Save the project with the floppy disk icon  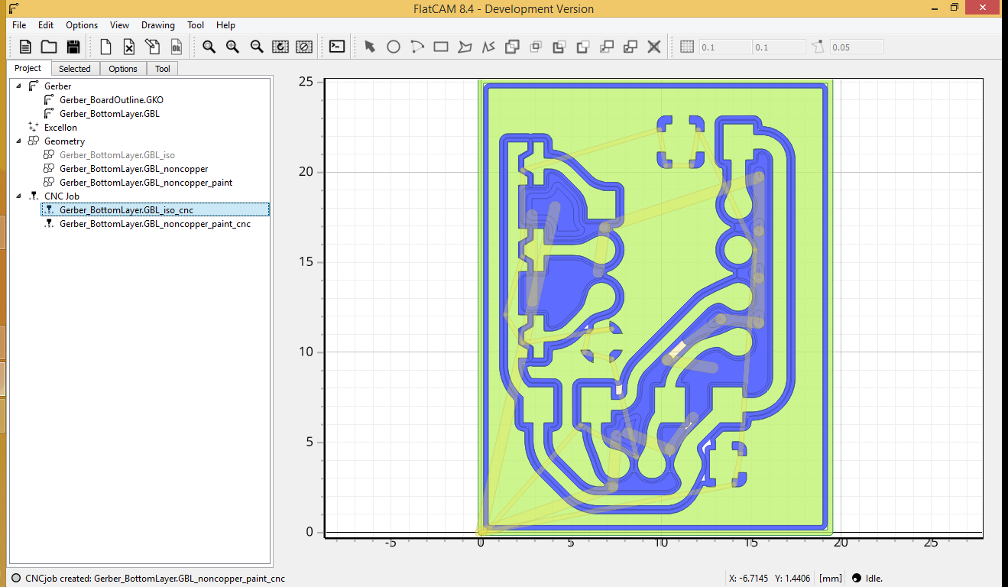pos(73,47)
